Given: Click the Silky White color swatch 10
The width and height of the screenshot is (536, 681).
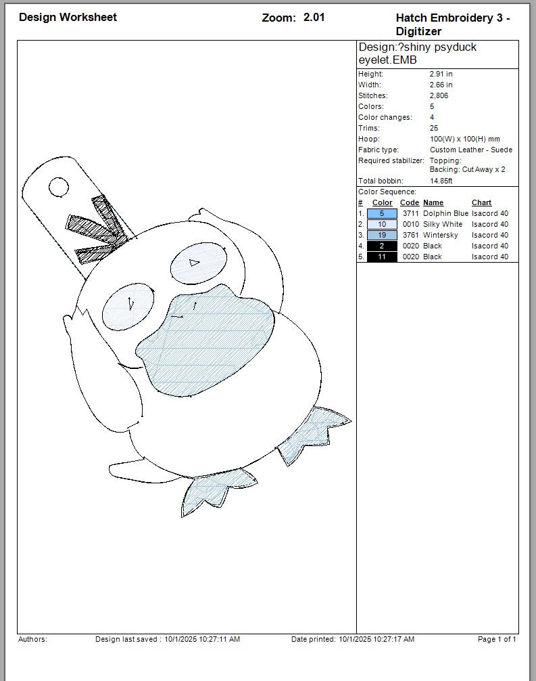Looking at the screenshot, I should point(382,224).
